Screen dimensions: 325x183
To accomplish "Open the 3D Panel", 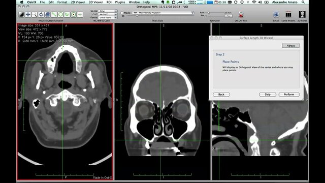I will click(x=302, y=15).
